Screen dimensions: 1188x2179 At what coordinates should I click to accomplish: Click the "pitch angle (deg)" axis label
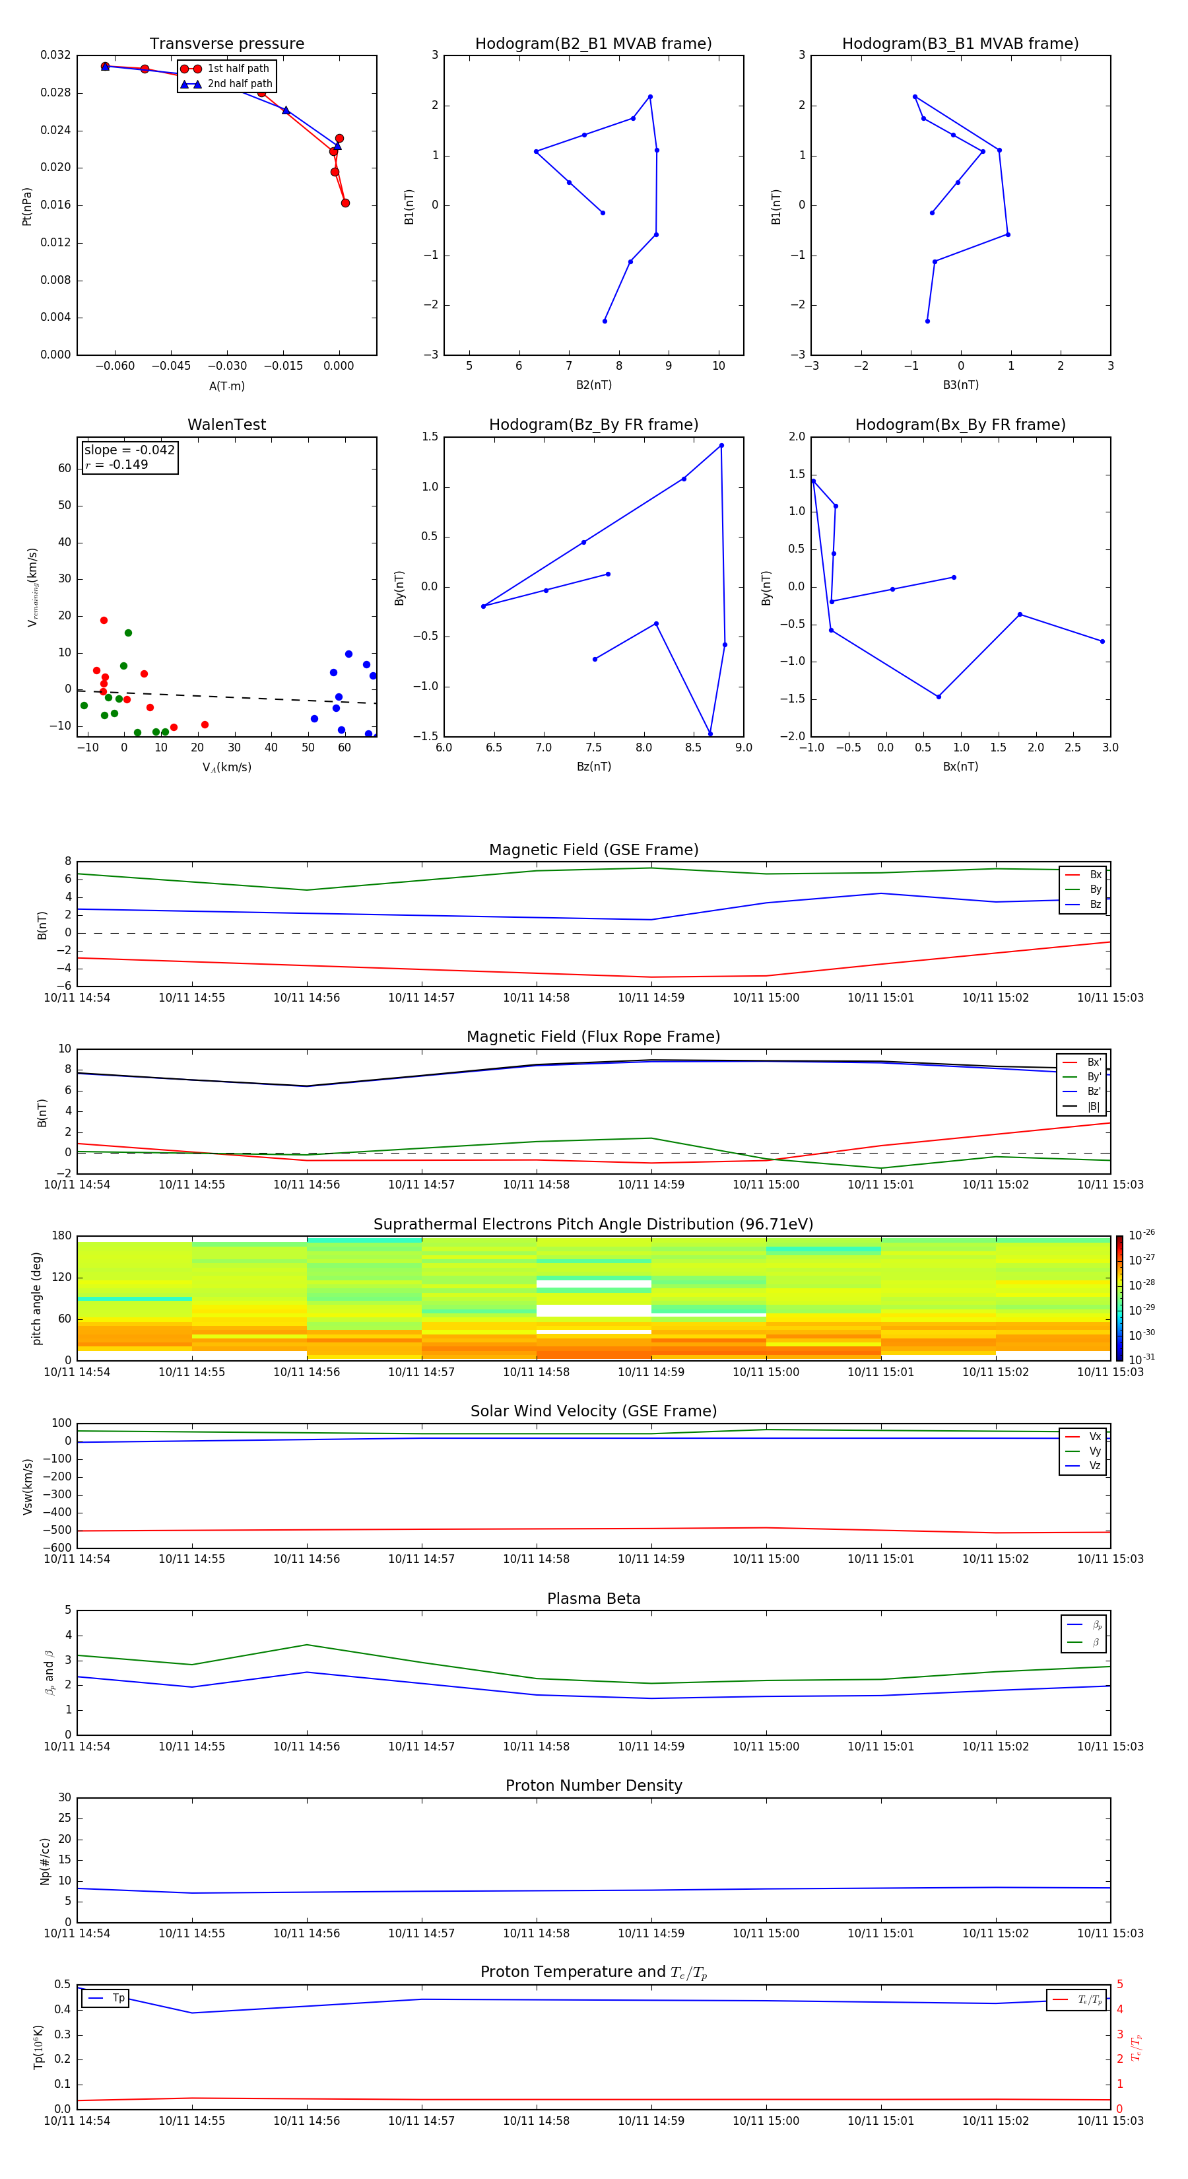pyautogui.click(x=36, y=1297)
